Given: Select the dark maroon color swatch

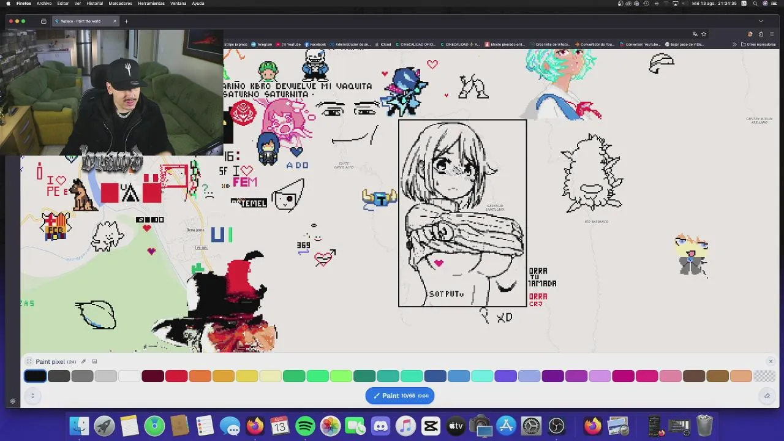Looking at the screenshot, I should (153, 376).
